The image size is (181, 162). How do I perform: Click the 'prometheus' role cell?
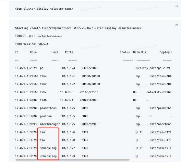point(48,108)
